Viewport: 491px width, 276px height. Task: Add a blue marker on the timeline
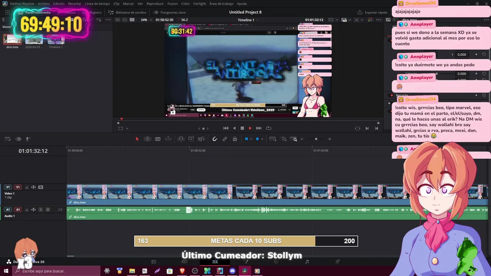pos(257,139)
